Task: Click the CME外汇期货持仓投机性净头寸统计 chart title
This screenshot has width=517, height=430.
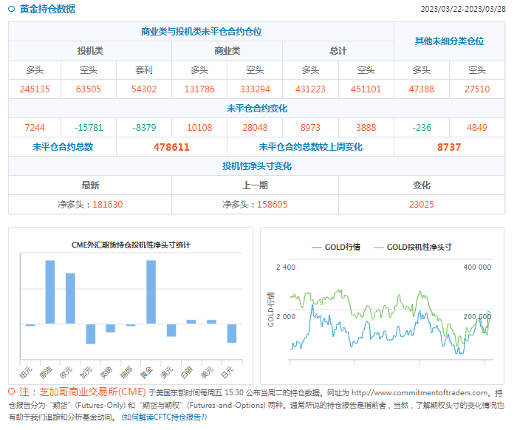Action: (131, 245)
